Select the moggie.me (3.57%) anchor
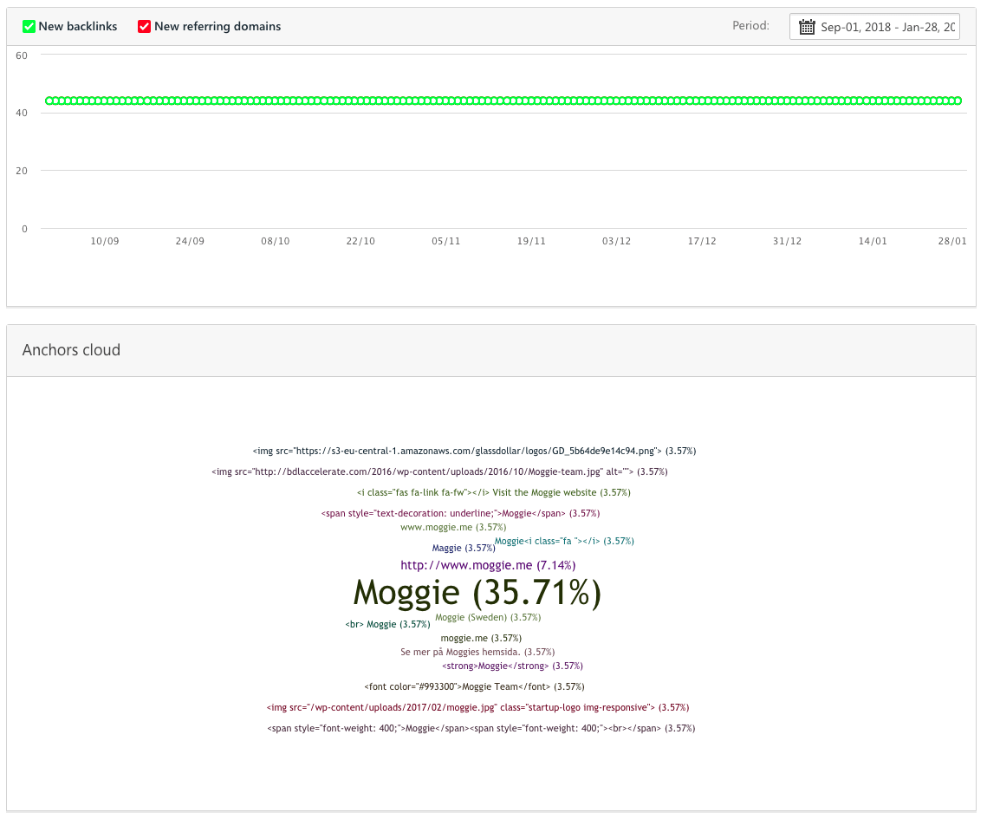The width and height of the screenshot is (987, 819). tap(481, 639)
